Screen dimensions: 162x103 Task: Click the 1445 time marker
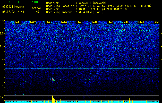point(79,22)
